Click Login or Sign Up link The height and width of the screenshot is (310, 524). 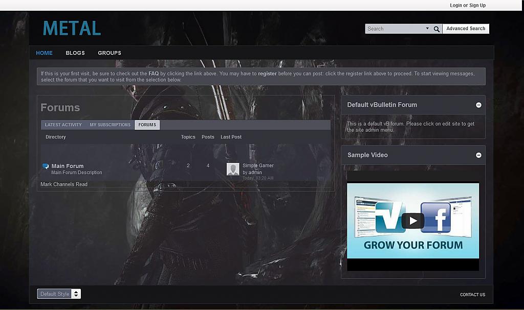pyautogui.click(x=467, y=6)
